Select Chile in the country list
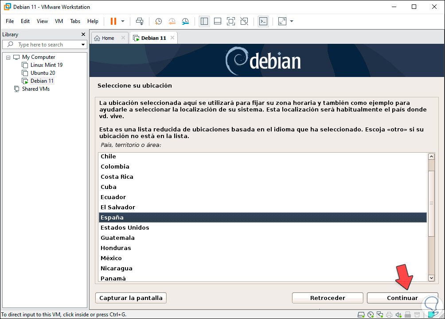 tap(263, 156)
